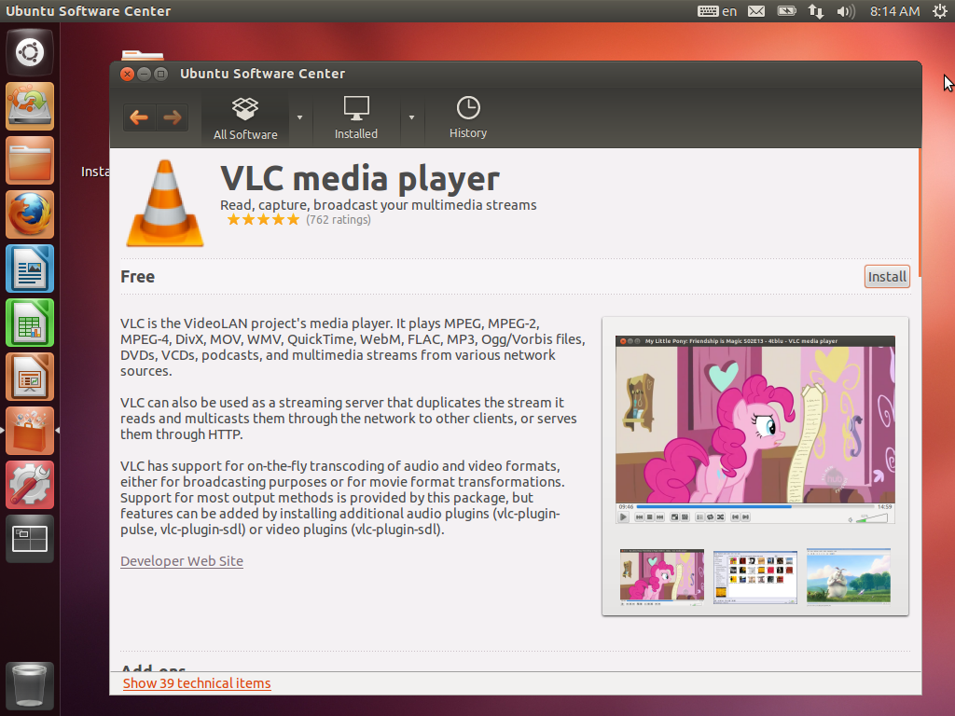
Task: Close the Ubuntu Software Center window
Action: (x=127, y=74)
